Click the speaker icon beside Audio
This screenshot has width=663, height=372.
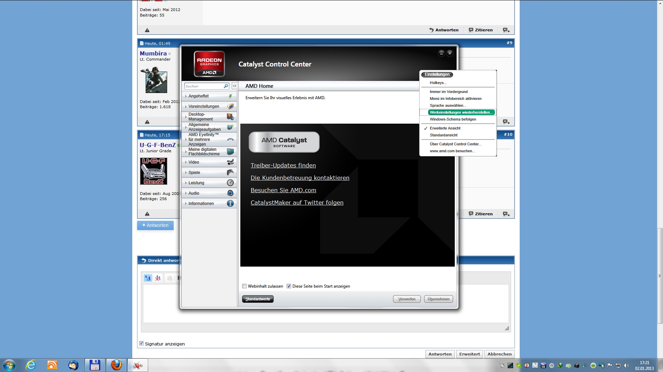(x=230, y=193)
